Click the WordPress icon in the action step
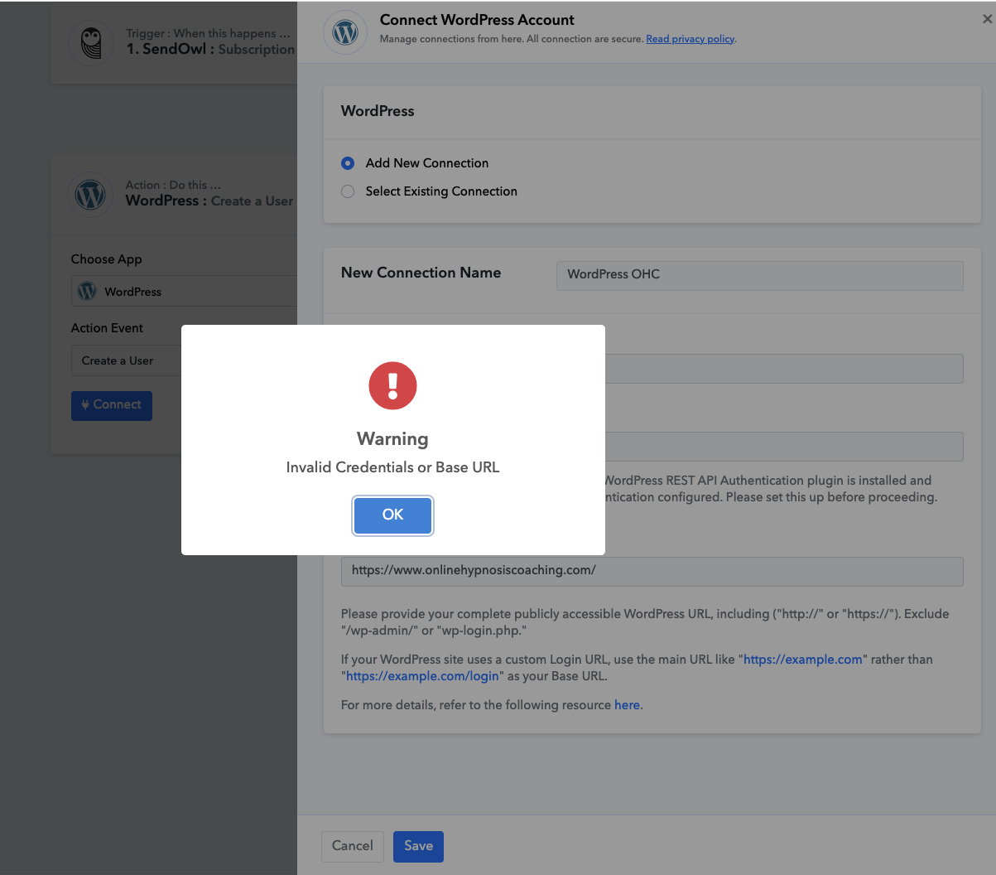996x875 pixels. [90, 195]
